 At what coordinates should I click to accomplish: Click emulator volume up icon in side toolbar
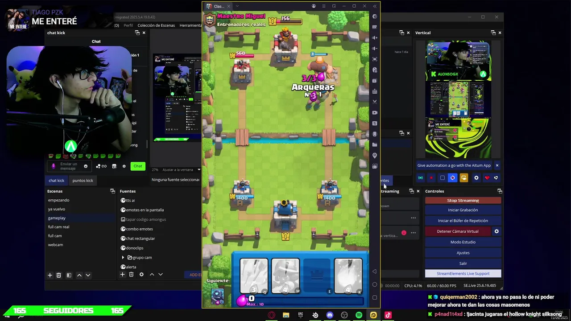coord(375,38)
